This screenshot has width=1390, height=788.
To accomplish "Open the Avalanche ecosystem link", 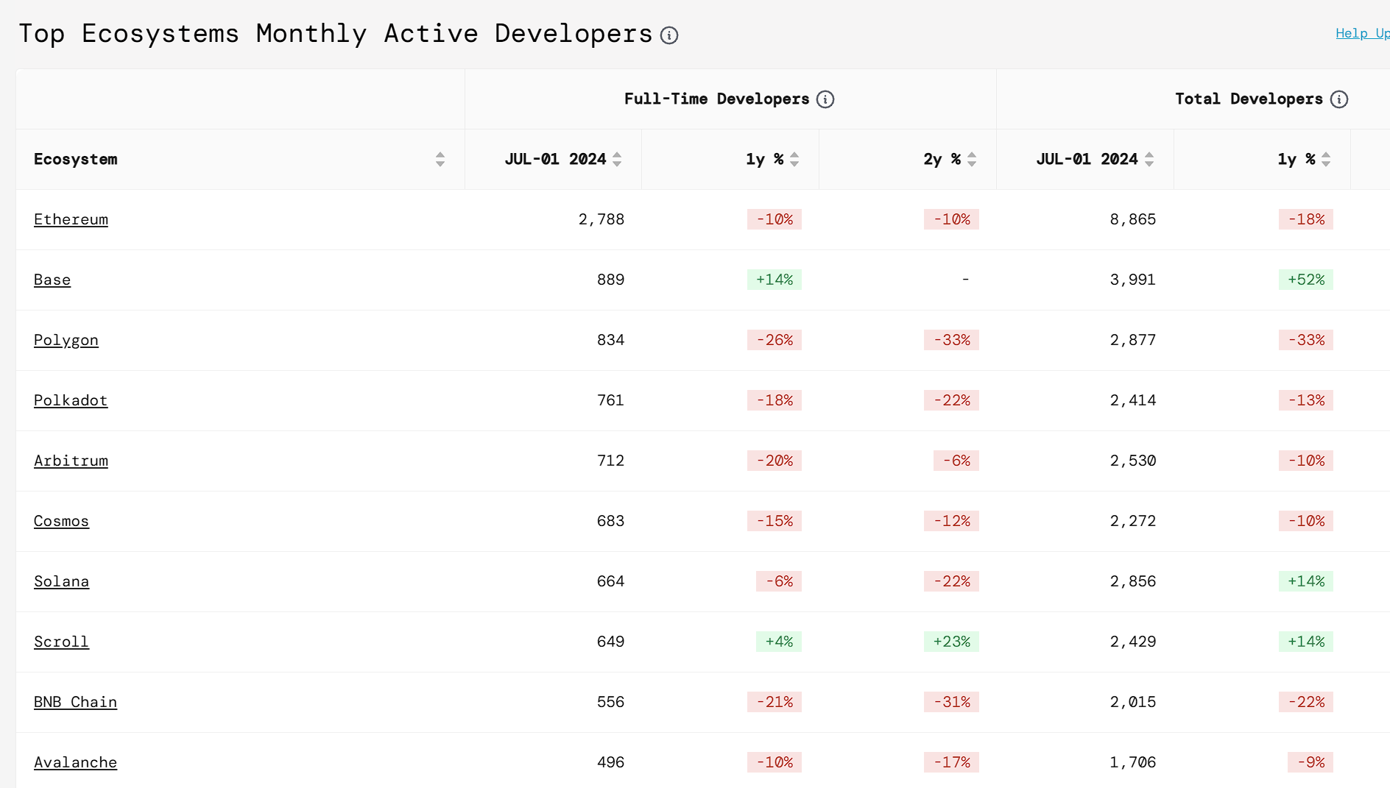I will 75,762.
